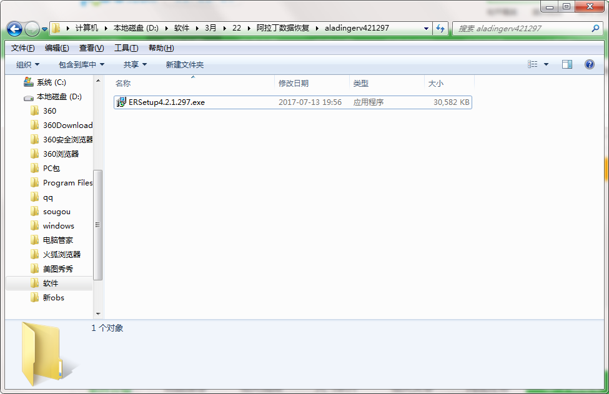The width and height of the screenshot is (609, 394).
Task: Open the 共享 dropdown
Action: pyautogui.click(x=135, y=64)
